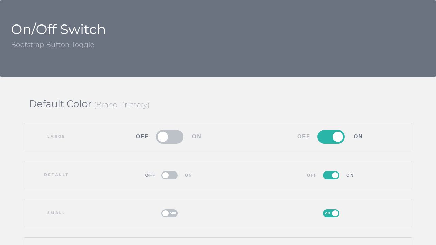Click the On/Off Switch page title
This screenshot has height=245, width=436.
[58, 29]
